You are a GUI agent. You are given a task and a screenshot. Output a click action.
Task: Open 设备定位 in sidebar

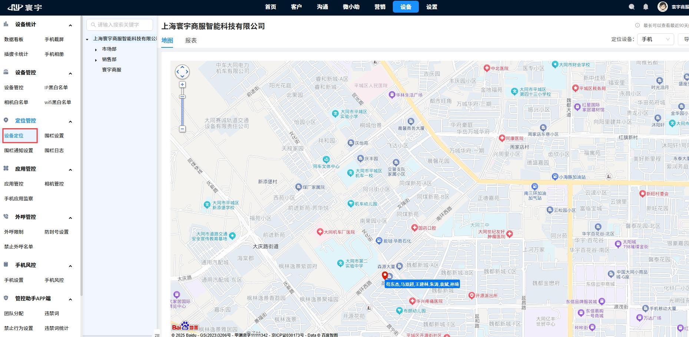(x=14, y=136)
